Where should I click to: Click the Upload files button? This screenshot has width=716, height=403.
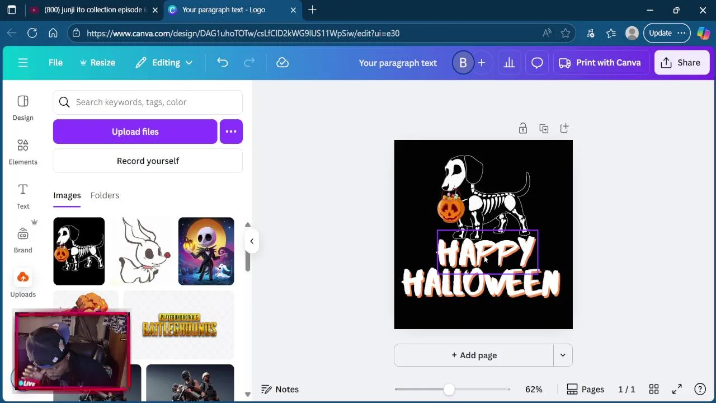click(135, 132)
